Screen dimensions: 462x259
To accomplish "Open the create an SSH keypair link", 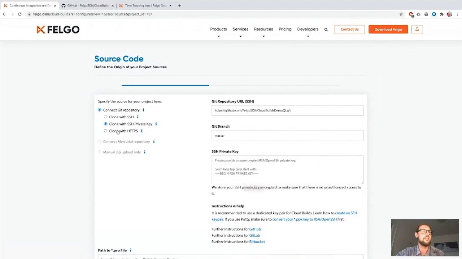I will 346,213.
